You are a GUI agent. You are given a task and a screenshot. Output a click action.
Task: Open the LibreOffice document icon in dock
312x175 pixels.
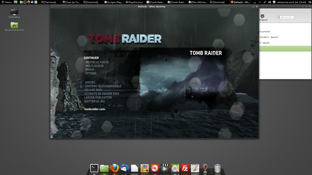135,168
